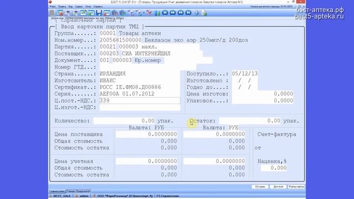Viewport: 354px width, 199px height.
Task: Click the Страна field ИРЛАНДИЯ
Action: click(140, 74)
